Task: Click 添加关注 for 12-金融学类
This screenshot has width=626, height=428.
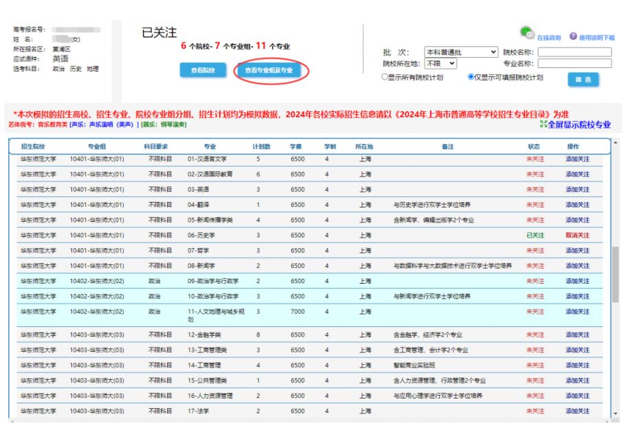Action: click(577, 335)
